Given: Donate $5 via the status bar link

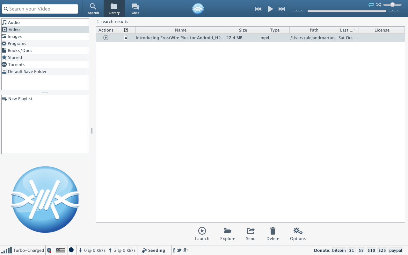Looking at the screenshot, I should tap(361, 250).
